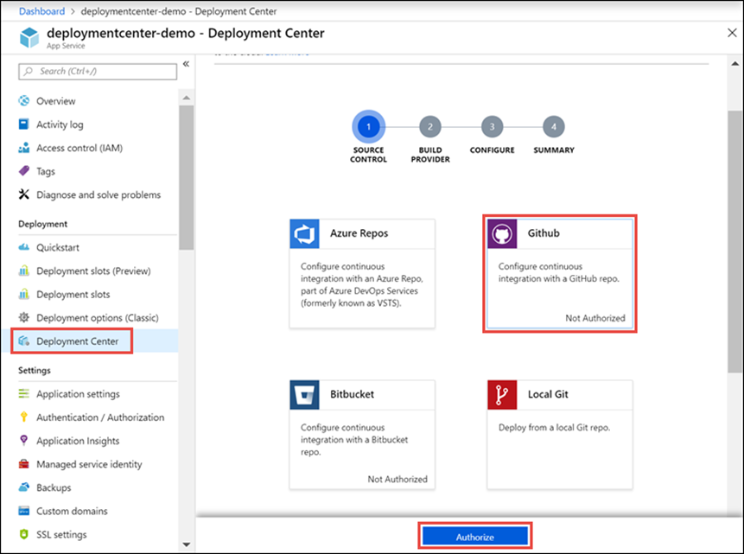744x554 pixels.
Task: Click the 'Deployment' section heading
Action: 42,224
